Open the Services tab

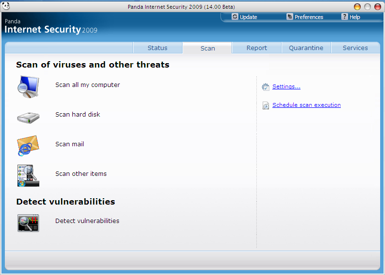tap(355, 48)
